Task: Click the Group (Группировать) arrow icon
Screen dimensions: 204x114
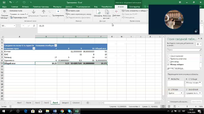Action: point(58,12)
